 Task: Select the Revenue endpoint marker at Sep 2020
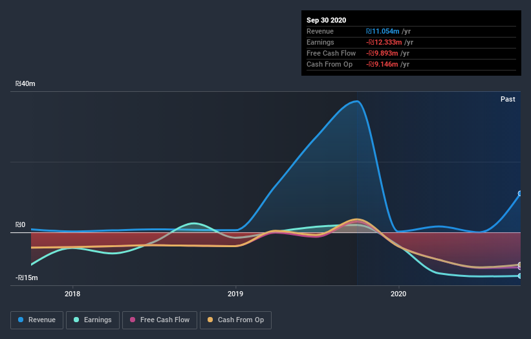point(520,193)
